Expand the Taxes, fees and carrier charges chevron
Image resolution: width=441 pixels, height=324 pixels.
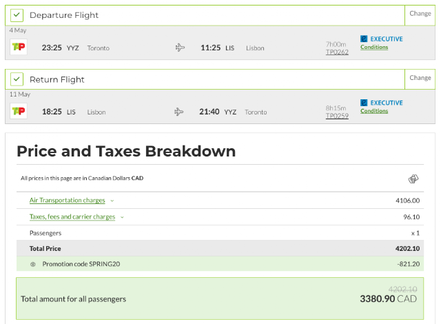[x=122, y=217]
